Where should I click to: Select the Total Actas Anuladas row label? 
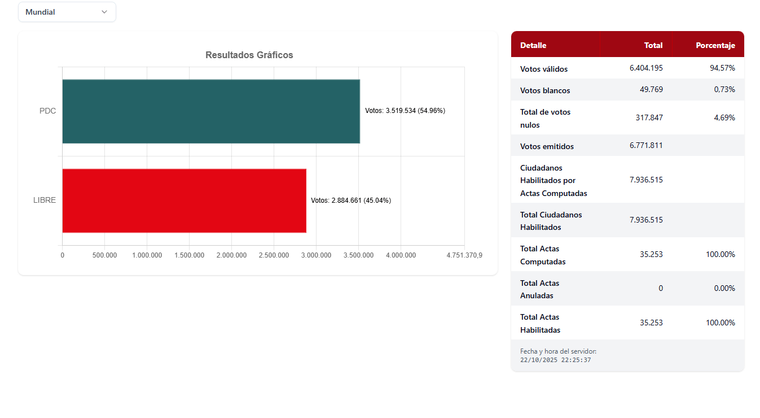[539, 289]
